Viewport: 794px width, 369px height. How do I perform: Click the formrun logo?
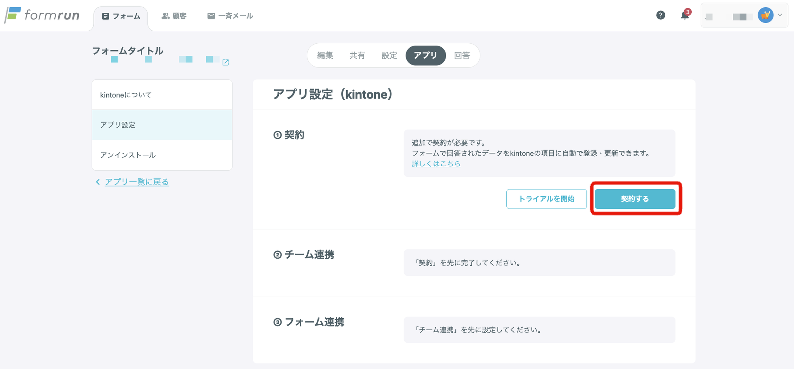(x=42, y=15)
